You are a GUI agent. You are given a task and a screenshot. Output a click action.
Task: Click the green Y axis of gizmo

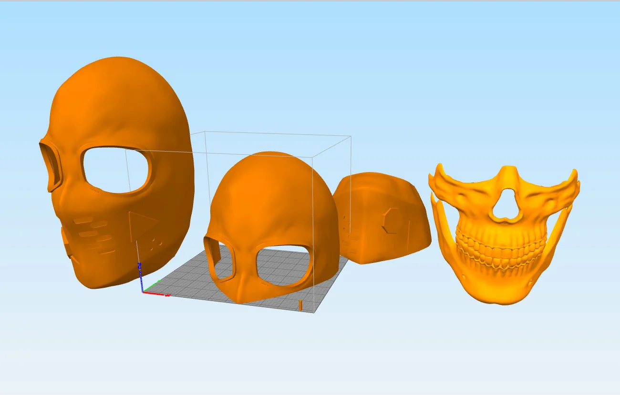(x=152, y=285)
